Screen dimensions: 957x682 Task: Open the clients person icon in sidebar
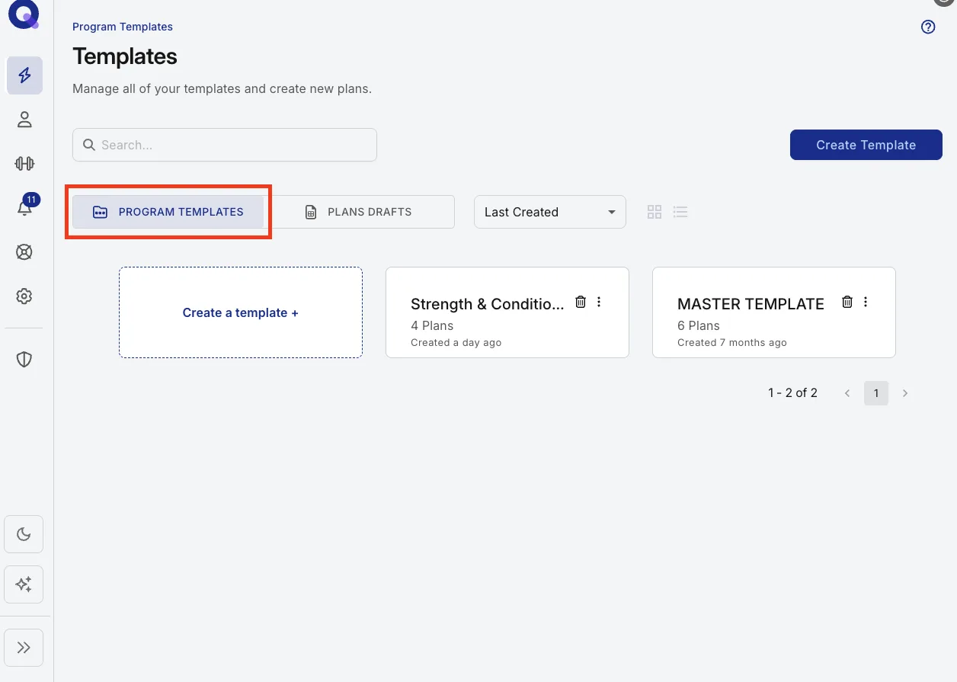coord(24,120)
